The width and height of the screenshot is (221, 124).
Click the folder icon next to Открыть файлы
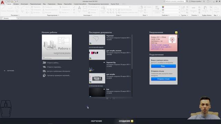click(44, 63)
